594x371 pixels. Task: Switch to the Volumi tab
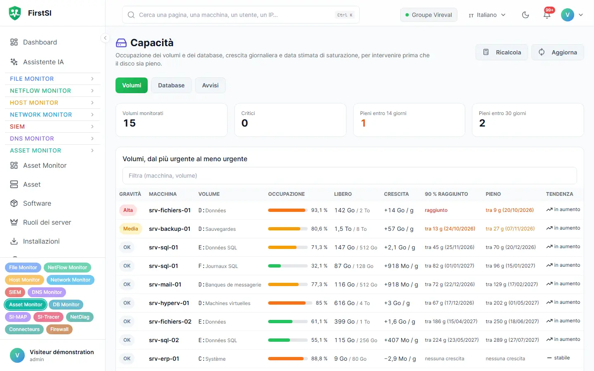[x=132, y=85]
